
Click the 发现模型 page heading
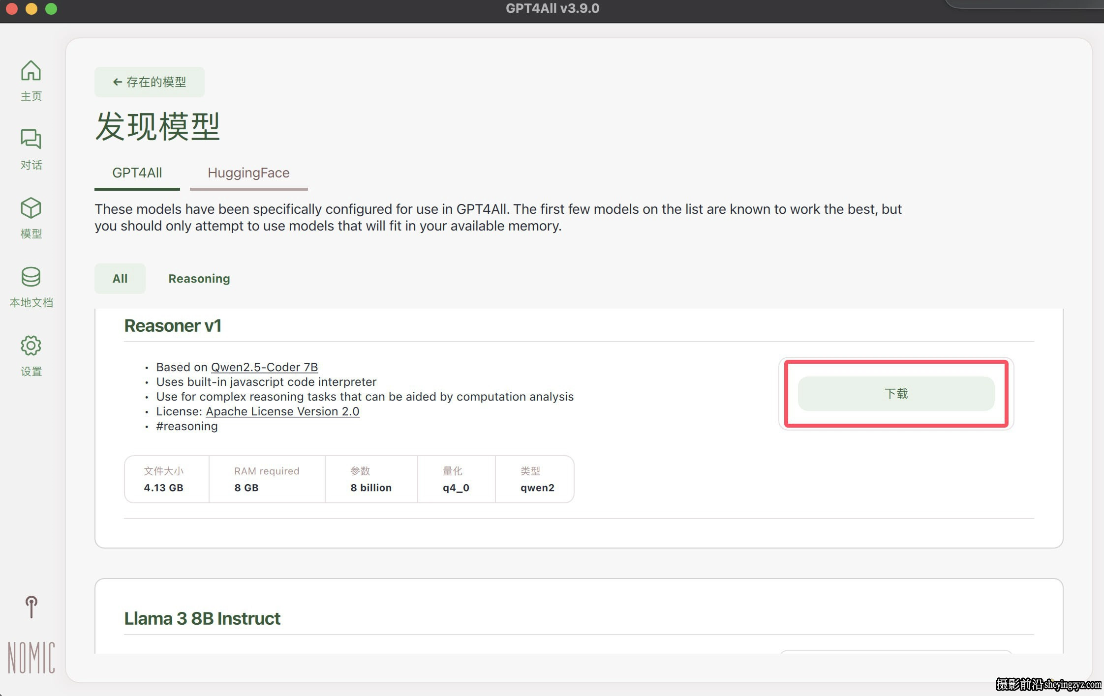[157, 126]
